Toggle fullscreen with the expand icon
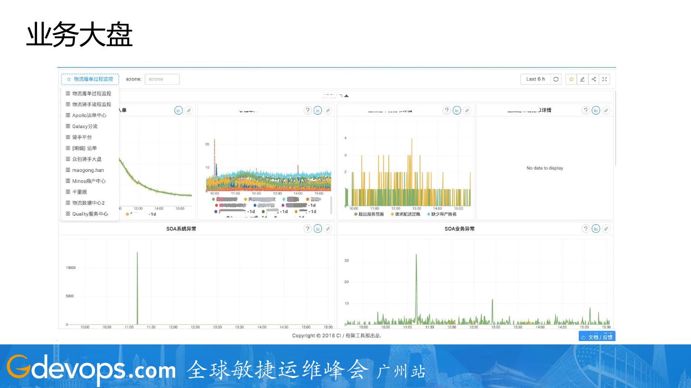 click(x=605, y=79)
